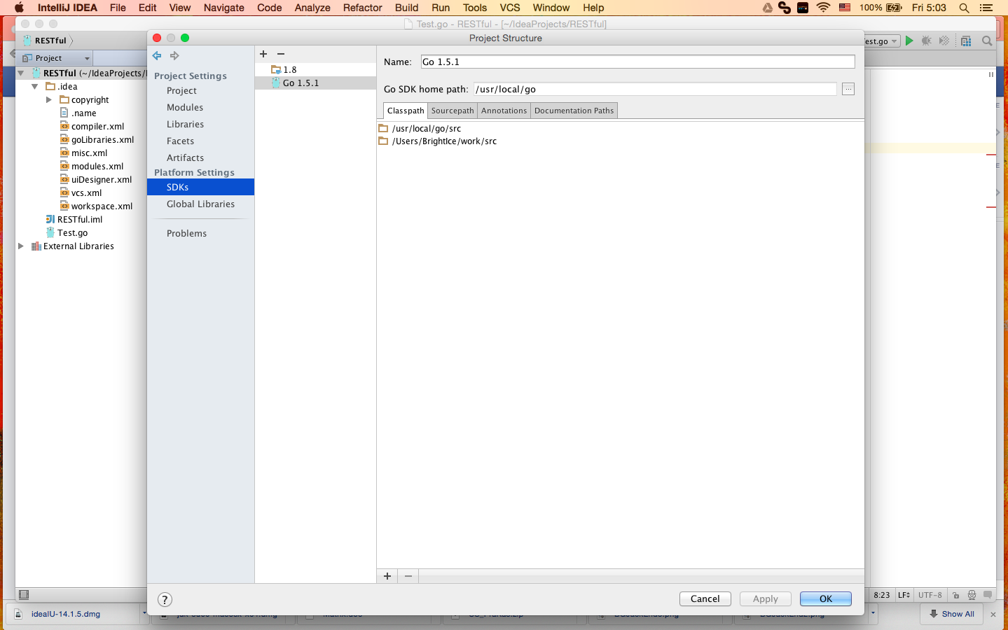The image size is (1008, 630).
Task: Open macOS Notification Center icon
Action: (x=986, y=8)
